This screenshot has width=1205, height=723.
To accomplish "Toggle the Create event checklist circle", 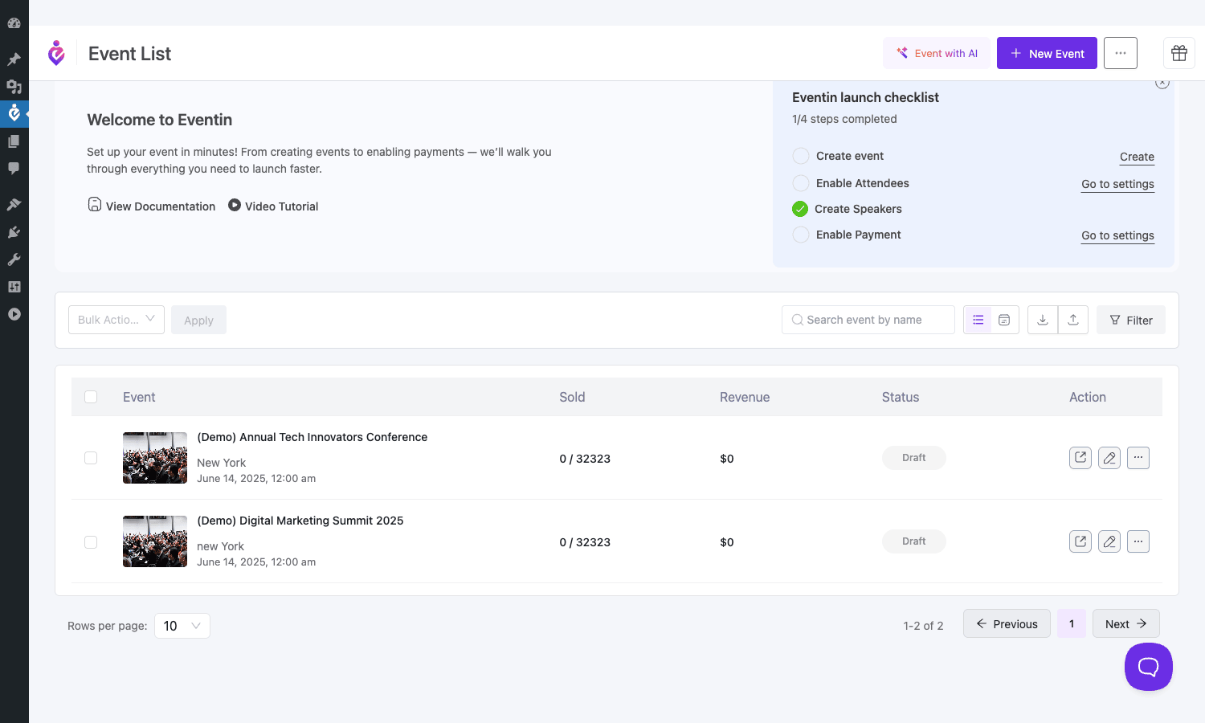I will coord(801,156).
